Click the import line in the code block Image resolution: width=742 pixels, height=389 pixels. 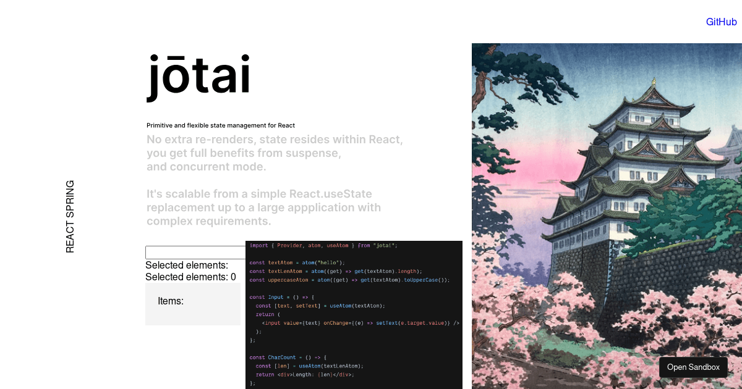[x=323, y=245]
